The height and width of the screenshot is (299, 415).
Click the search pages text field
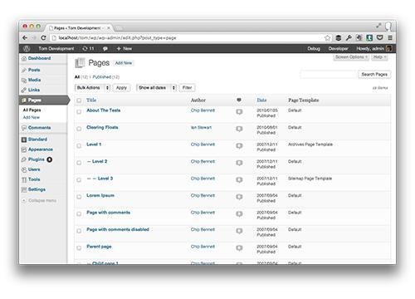click(x=328, y=74)
